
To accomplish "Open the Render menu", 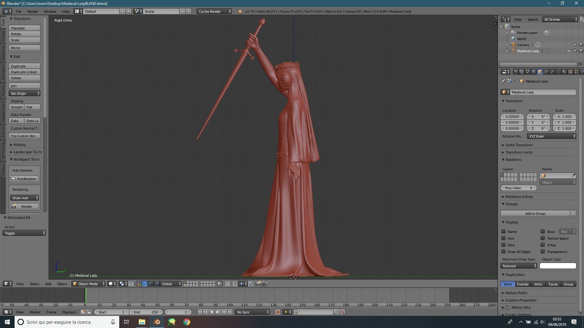I will (33, 11).
